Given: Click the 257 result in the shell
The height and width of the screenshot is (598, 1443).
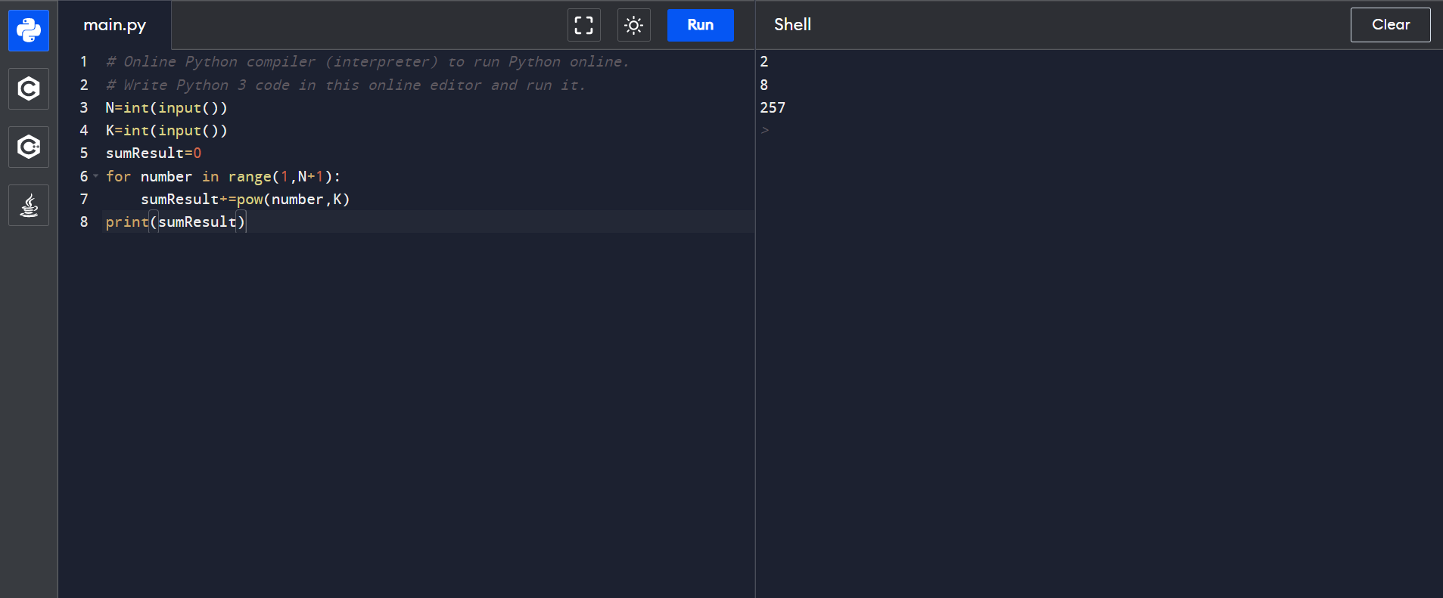Looking at the screenshot, I should point(773,108).
